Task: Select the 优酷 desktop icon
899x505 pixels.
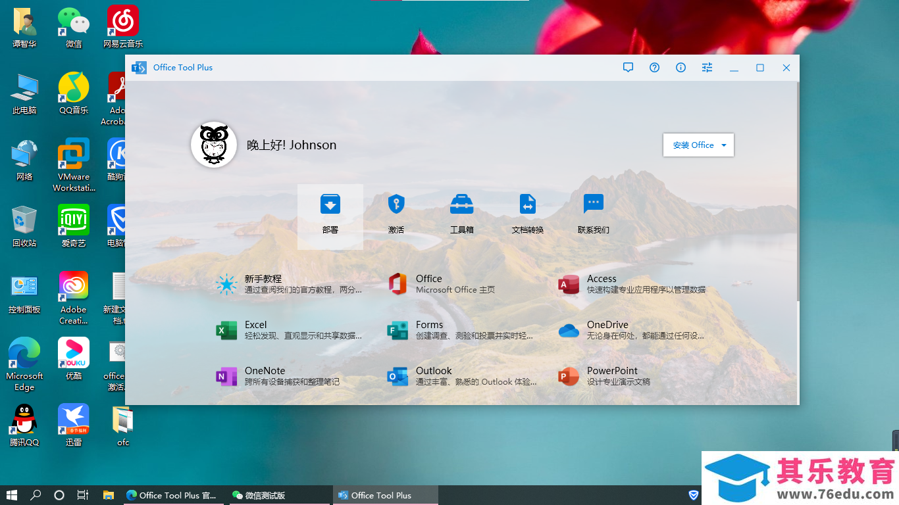Action: click(x=74, y=359)
